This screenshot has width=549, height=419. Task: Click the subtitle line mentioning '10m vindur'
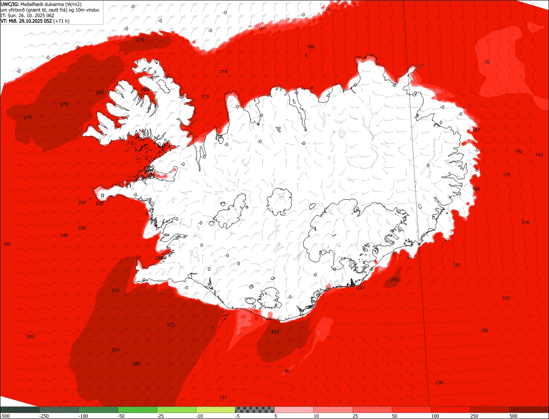[50, 10]
